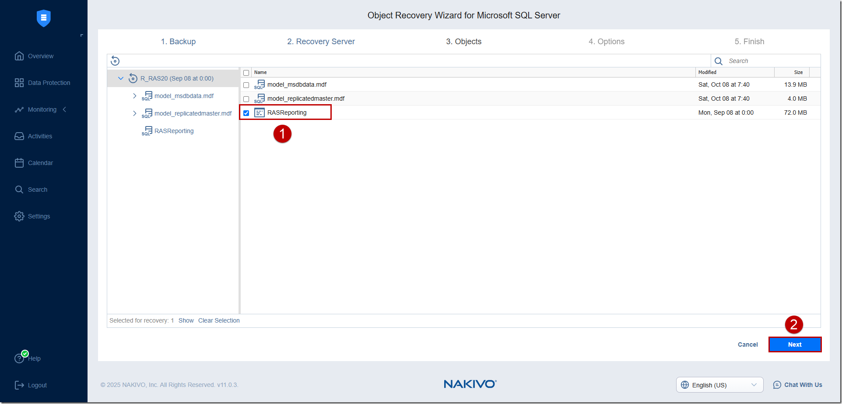Screen dimensions: 842x404
Task: Click the Next button
Action: [795, 344]
